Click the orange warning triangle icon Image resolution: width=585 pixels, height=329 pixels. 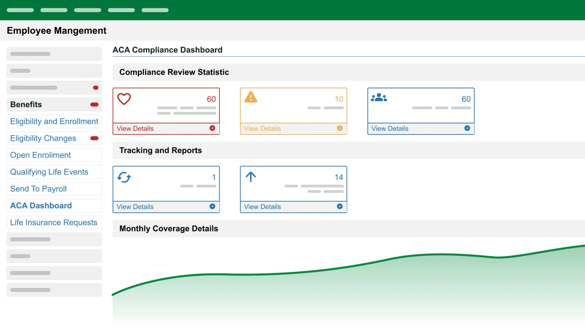(x=251, y=97)
